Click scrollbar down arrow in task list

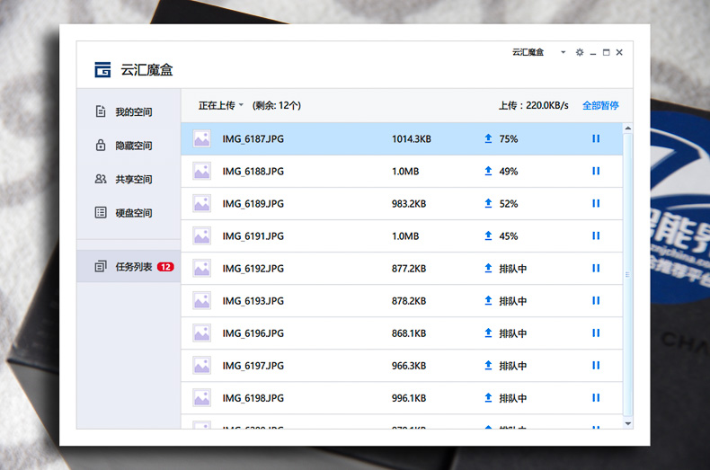click(627, 421)
